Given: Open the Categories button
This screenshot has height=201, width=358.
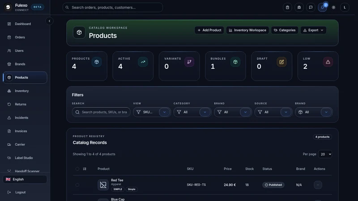Looking at the screenshot, I should point(285,30).
